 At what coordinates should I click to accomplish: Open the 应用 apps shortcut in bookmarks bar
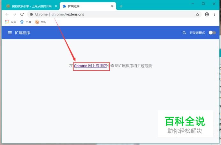point(11,22)
